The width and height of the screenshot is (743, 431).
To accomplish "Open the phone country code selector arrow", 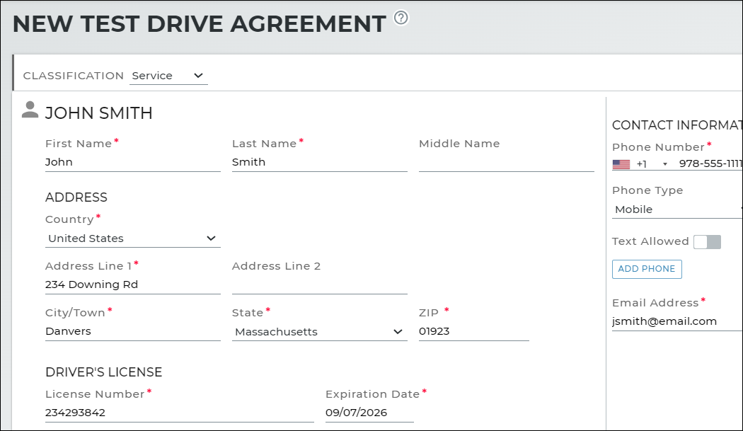I will pos(664,164).
